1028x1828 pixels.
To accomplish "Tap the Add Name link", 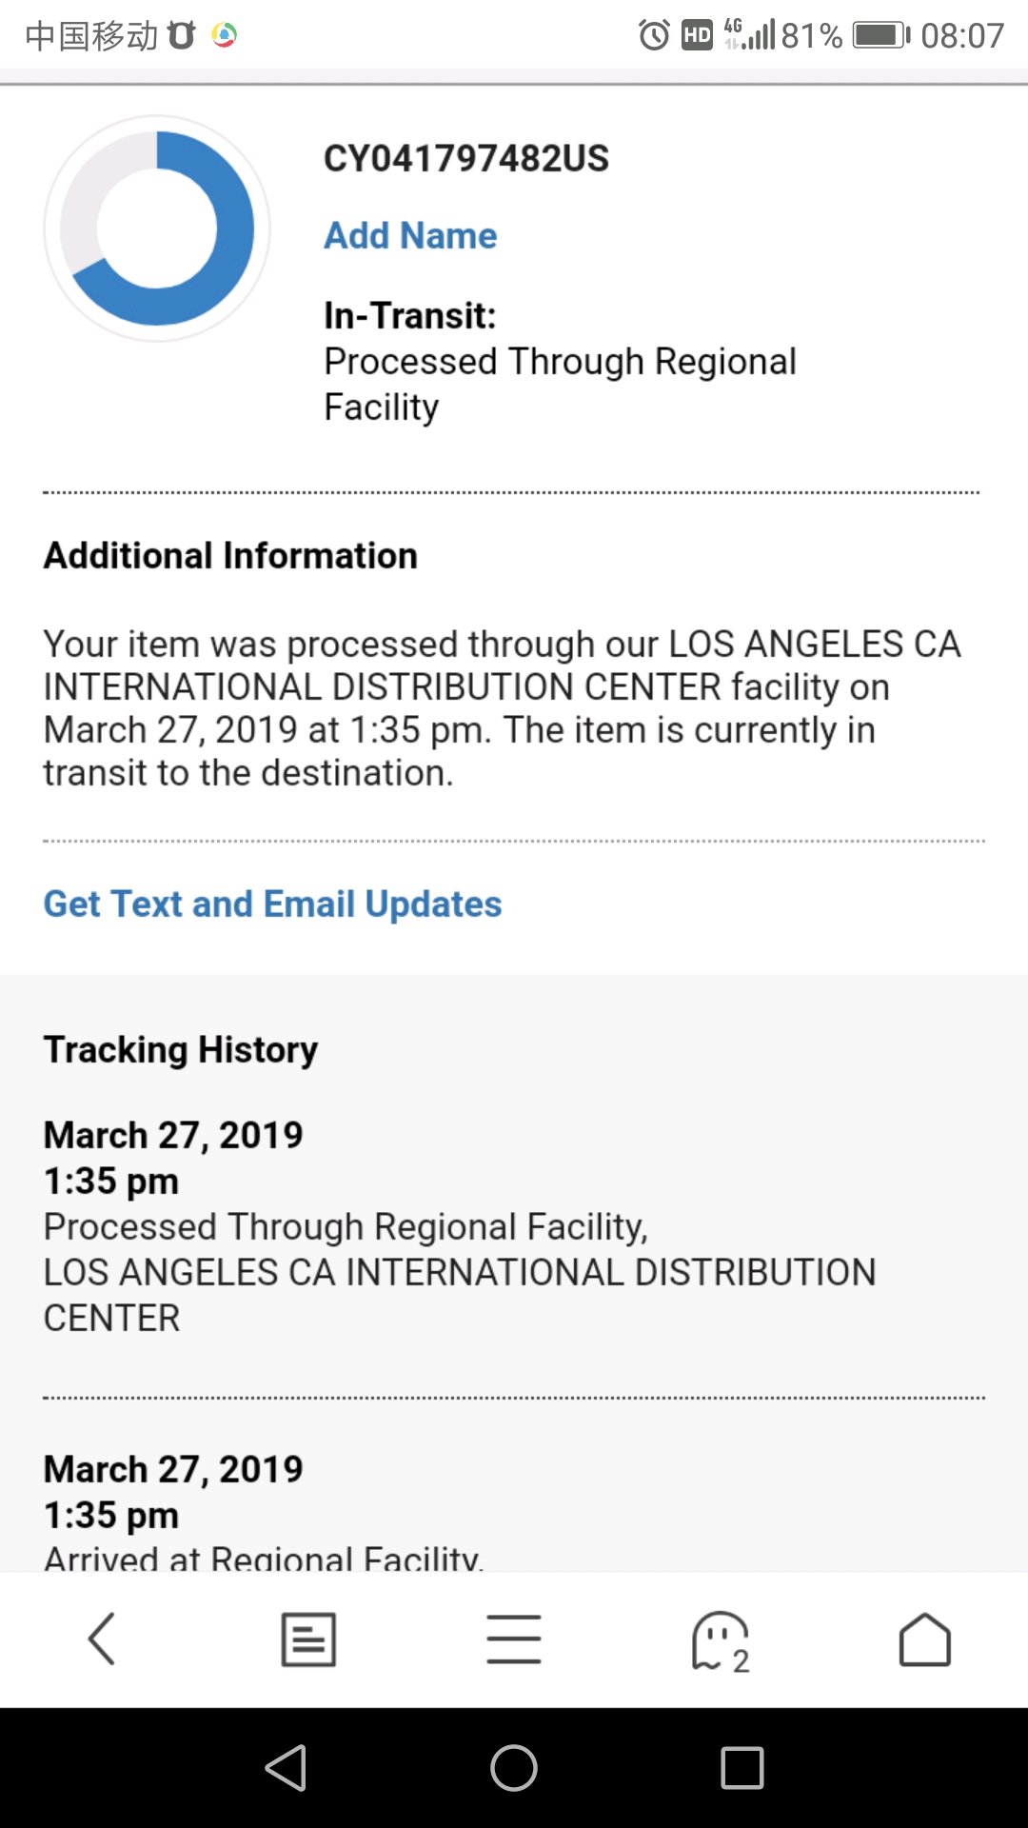I will [x=410, y=235].
